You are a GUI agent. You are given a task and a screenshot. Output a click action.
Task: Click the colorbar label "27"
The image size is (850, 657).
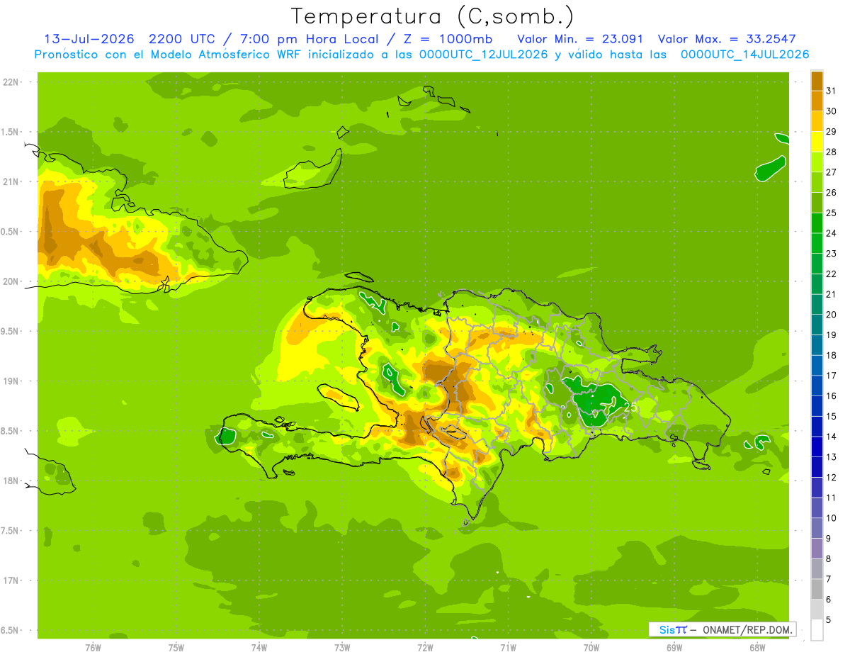click(x=831, y=172)
